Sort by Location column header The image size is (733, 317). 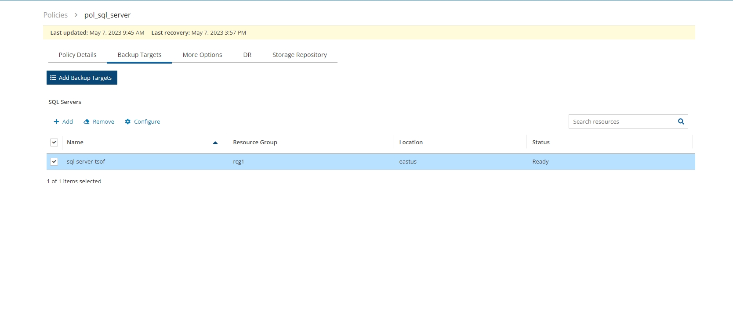pyautogui.click(x=411, y=142)
